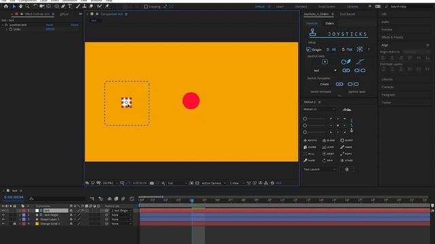Image resolution: width=435 pixels, height=244 pixels.
Task: Open parent dropdown for Orange Solid 1
Action: coord(122,224)
